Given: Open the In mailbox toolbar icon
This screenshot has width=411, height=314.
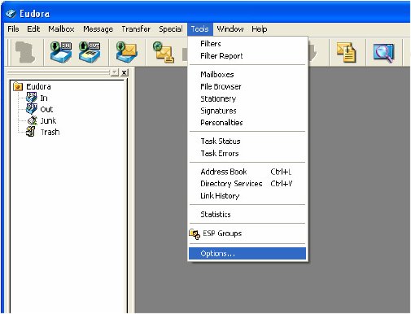Looking at the screenshot, I should (61, 52).
